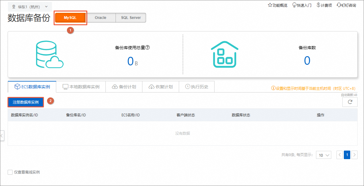Click the star icon next to 功能概览
Viewport: 364px width, 186px height.
coord(270,5)
